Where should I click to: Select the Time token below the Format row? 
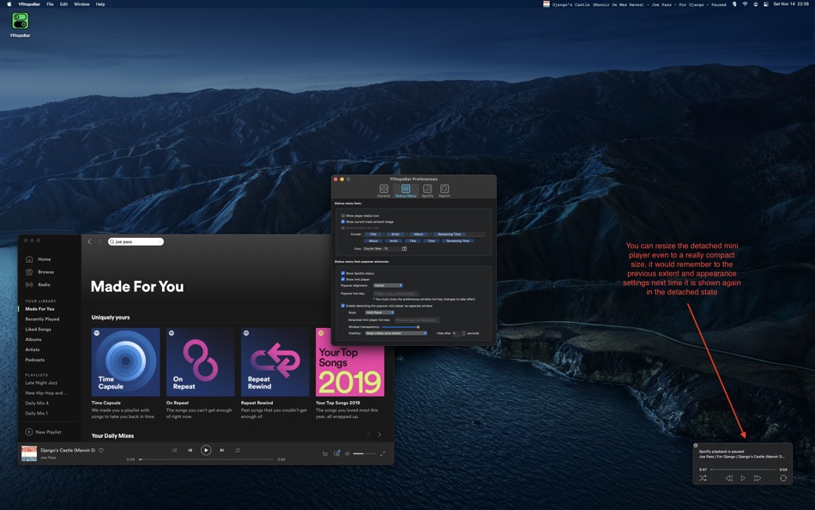click(432, 241)
